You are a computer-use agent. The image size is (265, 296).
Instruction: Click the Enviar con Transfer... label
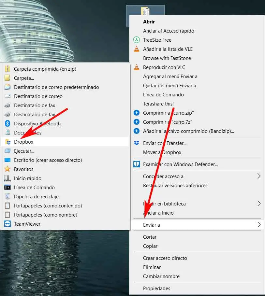coord(165,143)
